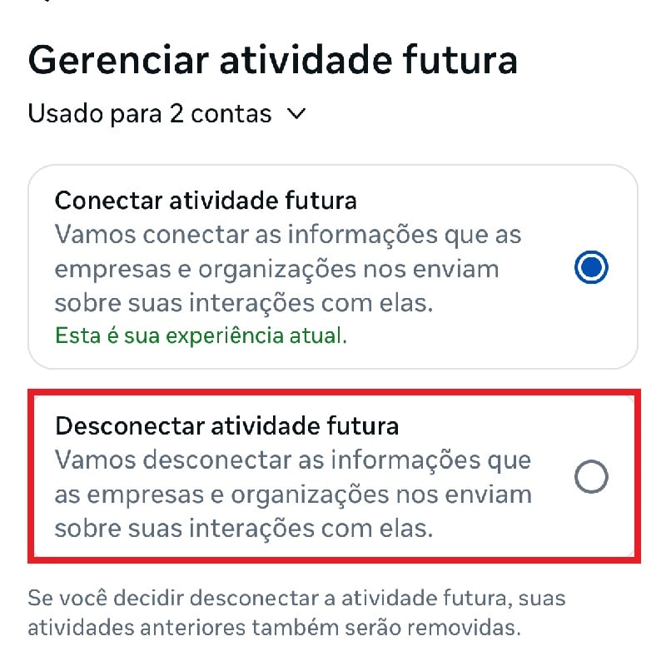This screenshot has width=666, height=666.
Task: Click the green Esta é sua experiência atual label
Action: pyautogui.click(x=201, y=336)
